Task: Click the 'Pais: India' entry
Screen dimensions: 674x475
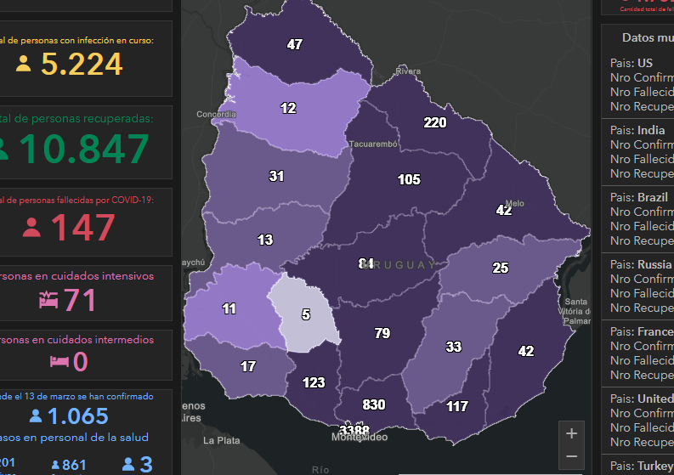Action: 637,130
